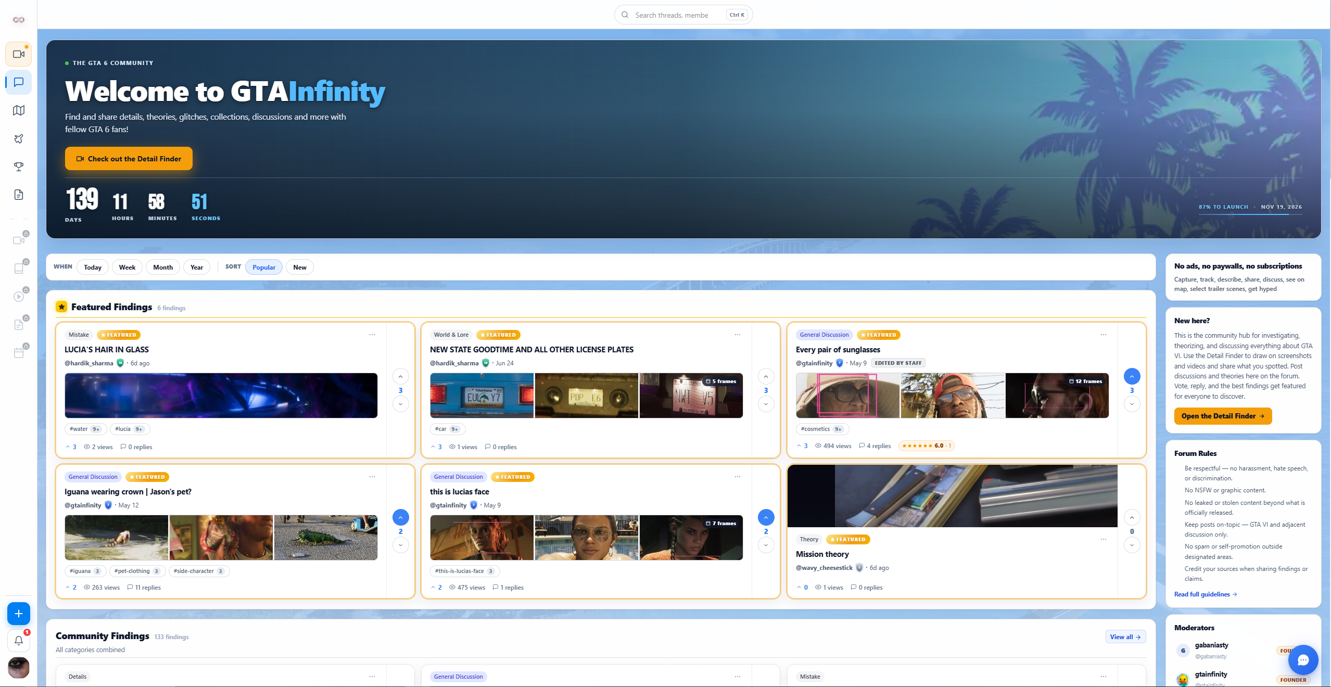
Task: Open the airplane icon in the sidebar
Action: [x=19, y=138]
